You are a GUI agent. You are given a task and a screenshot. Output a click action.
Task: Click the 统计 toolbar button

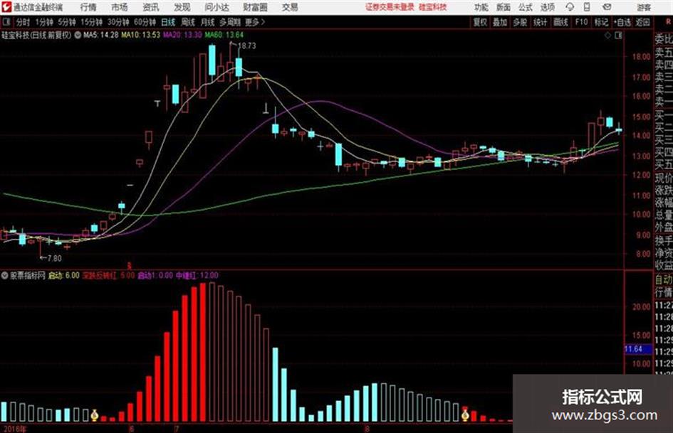[540, 22]
